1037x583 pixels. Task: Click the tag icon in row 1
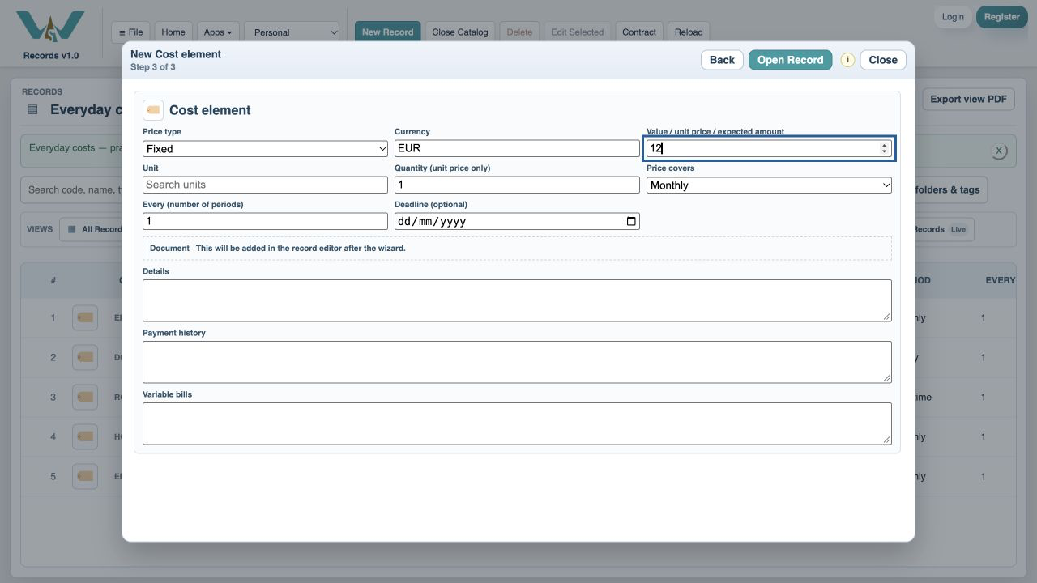[85, 318]
